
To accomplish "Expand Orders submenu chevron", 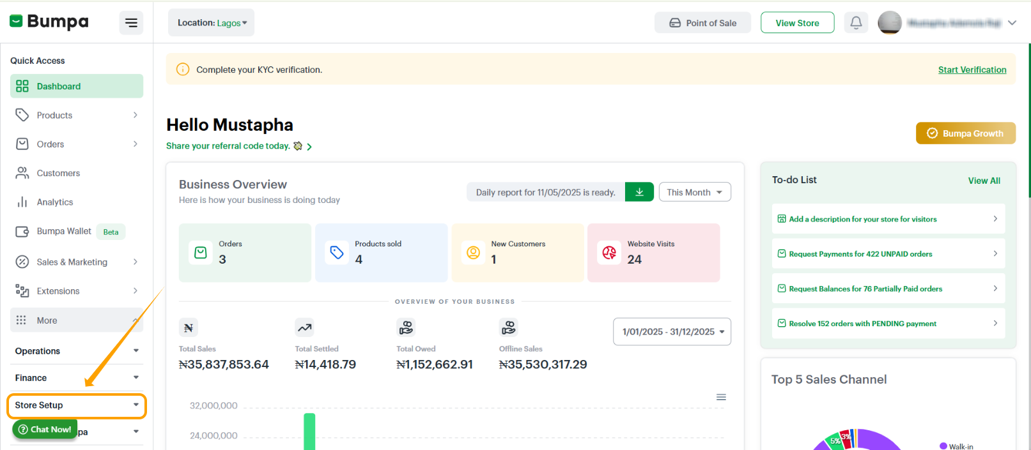I will tap(136, 144).
